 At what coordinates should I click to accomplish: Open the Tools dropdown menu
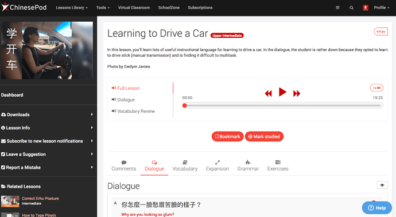tap(103, 7)
